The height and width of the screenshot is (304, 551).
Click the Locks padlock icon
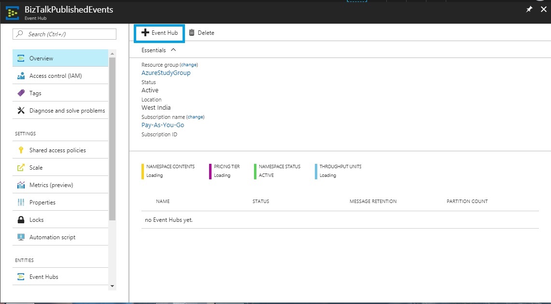click(21, 219)
